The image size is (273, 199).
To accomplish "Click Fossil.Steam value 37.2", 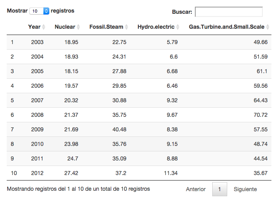I will tap(121, 173).
